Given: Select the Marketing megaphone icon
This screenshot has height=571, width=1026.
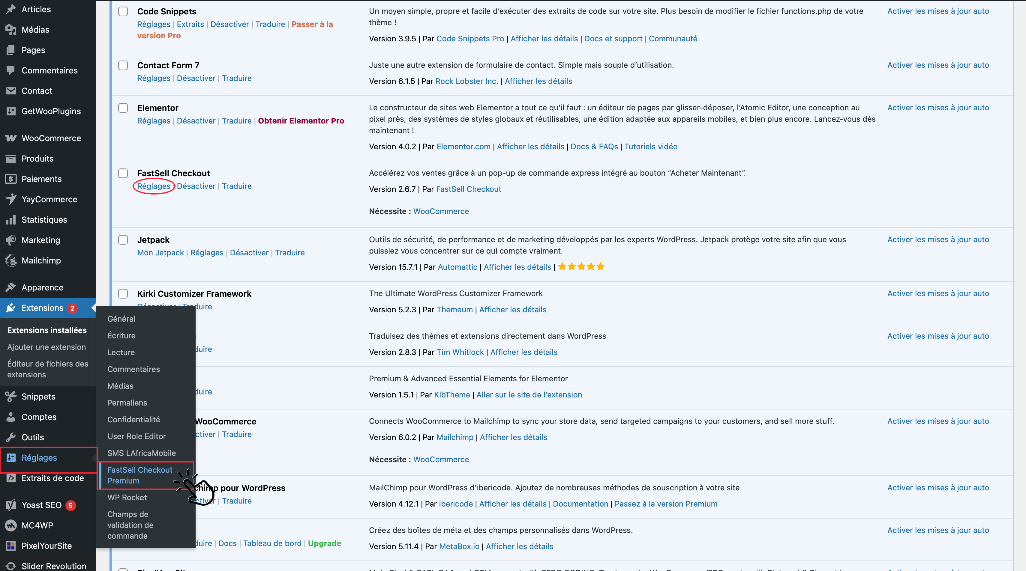Looking at the screenshot, I should click(x=11, y=240).
